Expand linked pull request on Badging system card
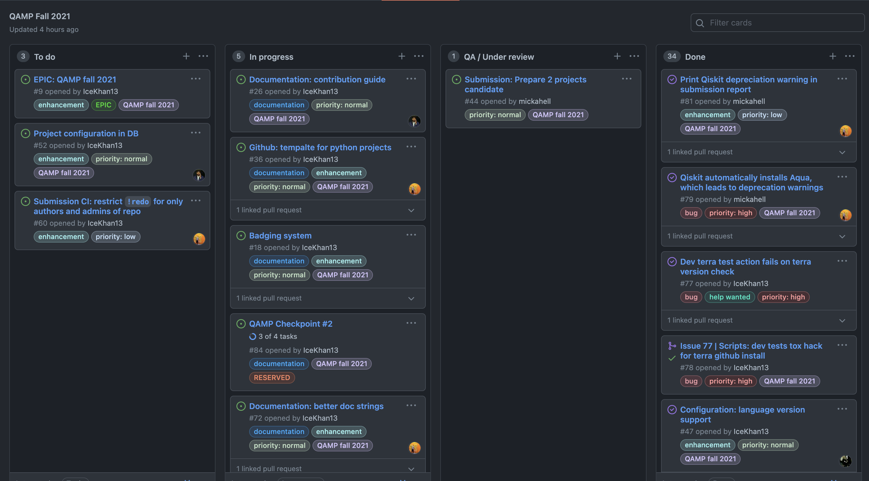This screenshot has width=869, height=481. (x=411, y=298)
